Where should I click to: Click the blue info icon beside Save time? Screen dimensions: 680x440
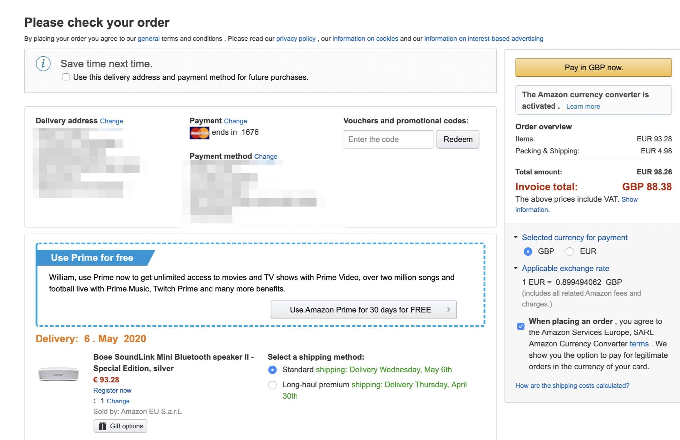point(43,64)
